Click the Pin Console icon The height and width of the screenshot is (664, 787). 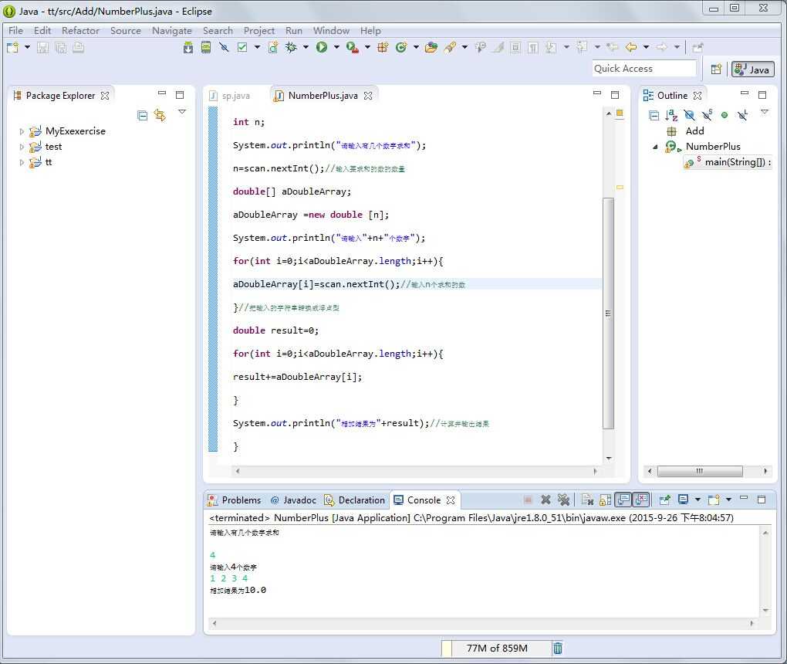click(664, 500)
